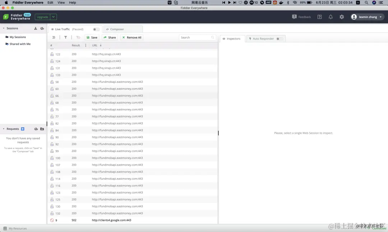Open the Edit menu
388x232 pixels.
tap(51, 3)
